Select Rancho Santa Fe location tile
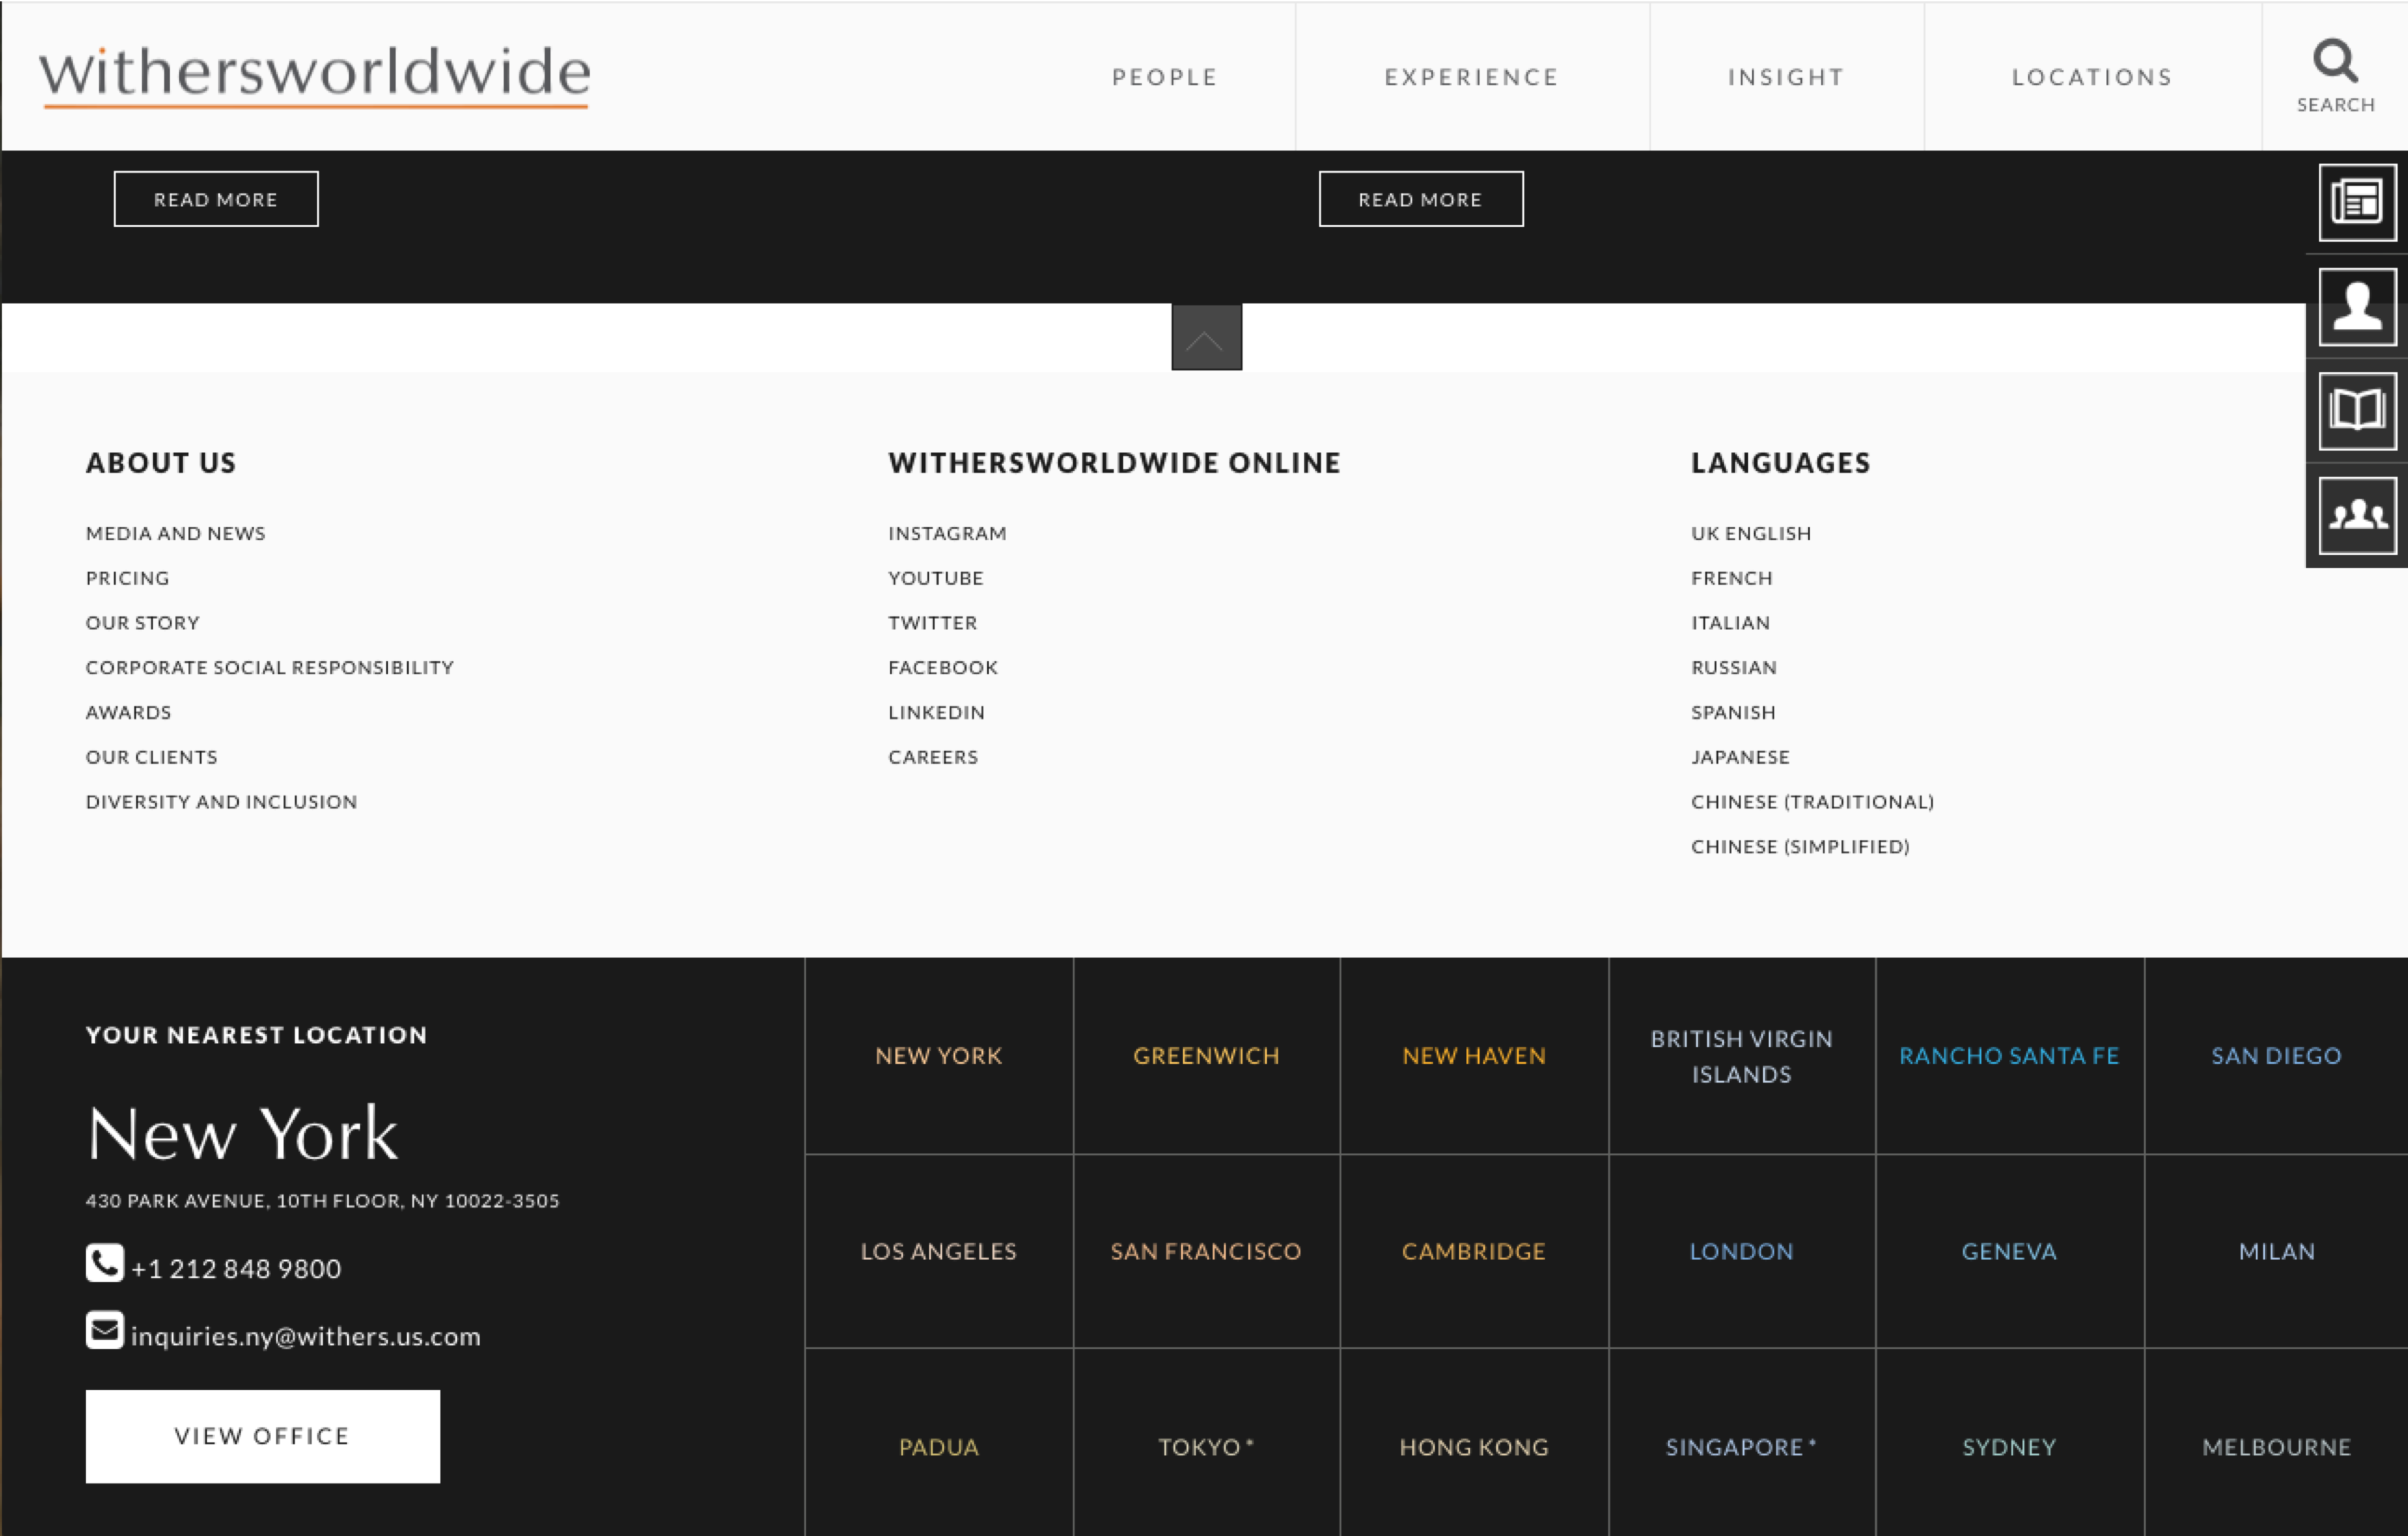Image resolution: width=2408 pixels, height=1536 pixels. point(2010,1057)
